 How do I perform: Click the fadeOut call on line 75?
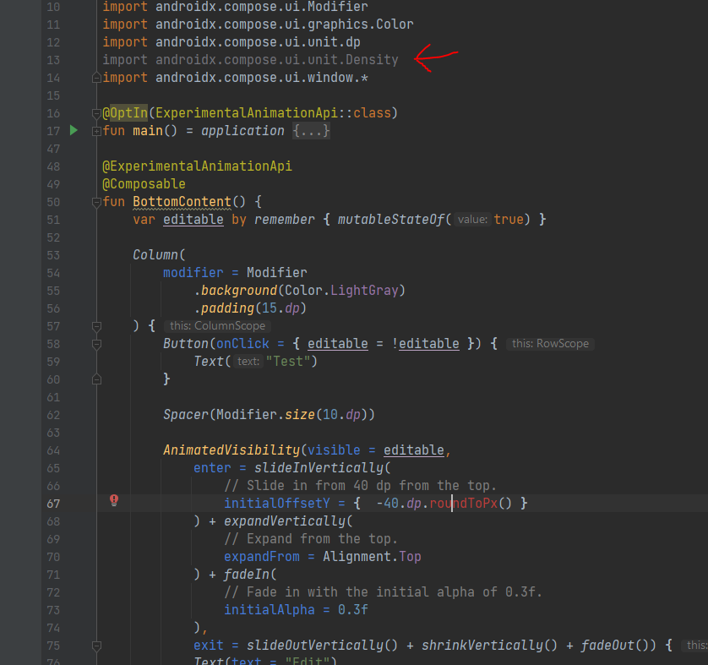click(607, 646)
